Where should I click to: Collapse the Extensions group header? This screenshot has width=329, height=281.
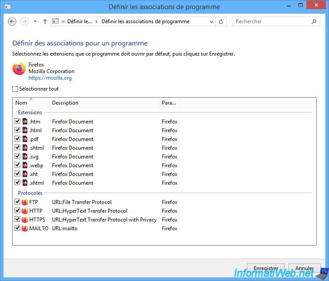[x=30, y=112]
